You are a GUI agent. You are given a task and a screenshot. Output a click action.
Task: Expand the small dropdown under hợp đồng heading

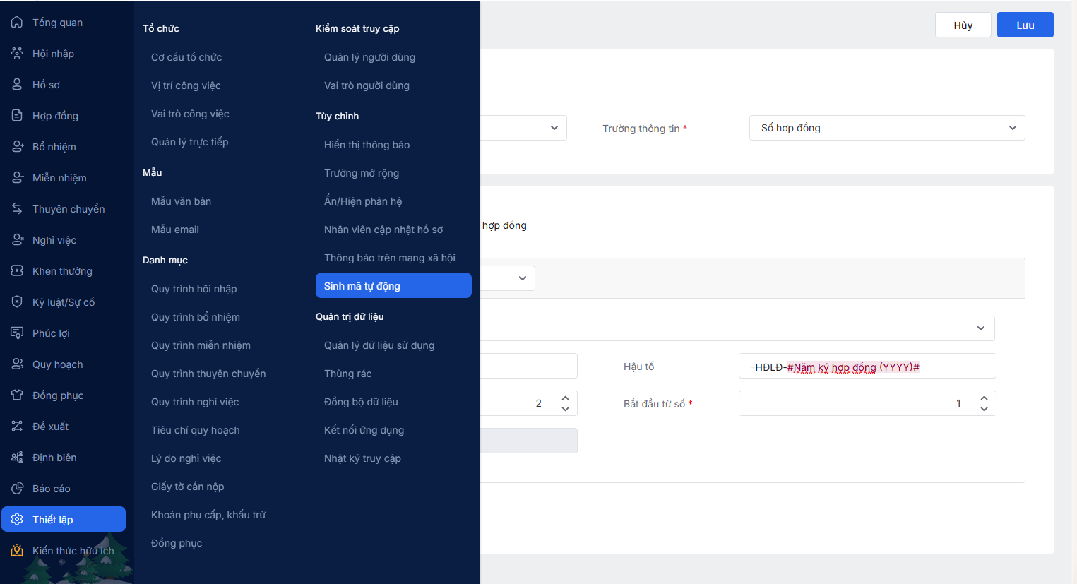coord(522,278)
